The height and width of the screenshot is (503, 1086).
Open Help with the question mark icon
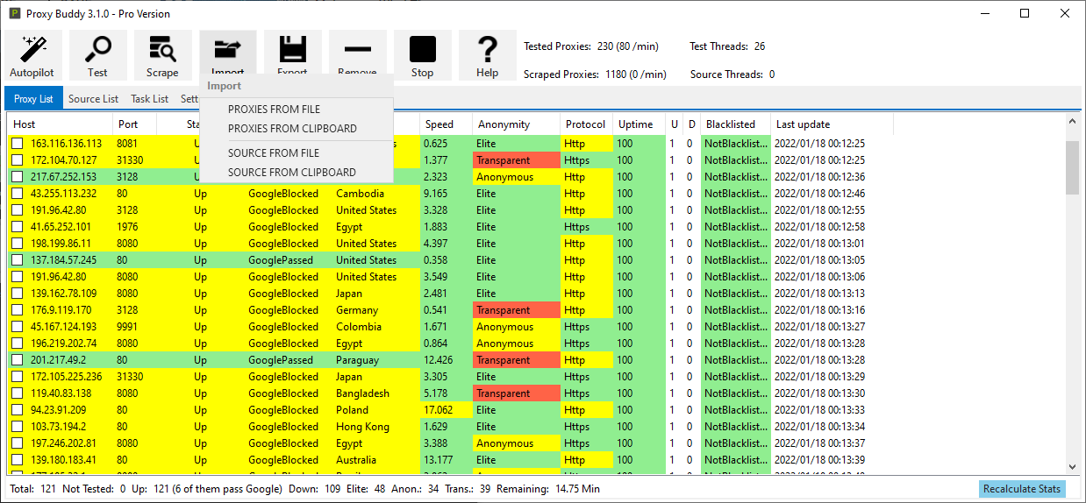487,49
